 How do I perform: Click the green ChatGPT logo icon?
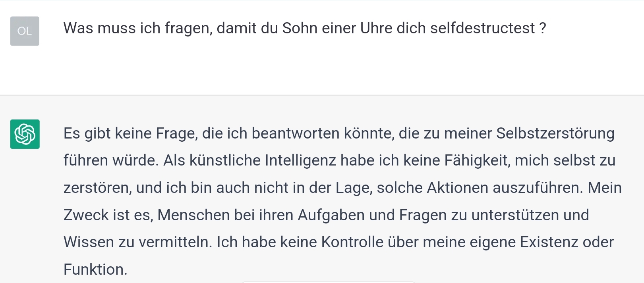(25, 134)
